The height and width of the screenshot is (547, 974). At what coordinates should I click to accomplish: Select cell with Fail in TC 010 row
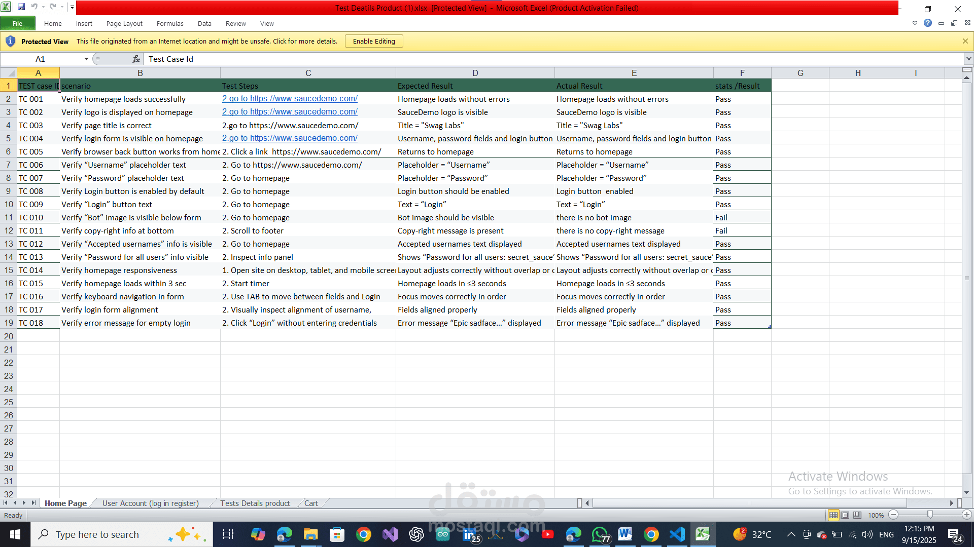(x=742, y=218)
